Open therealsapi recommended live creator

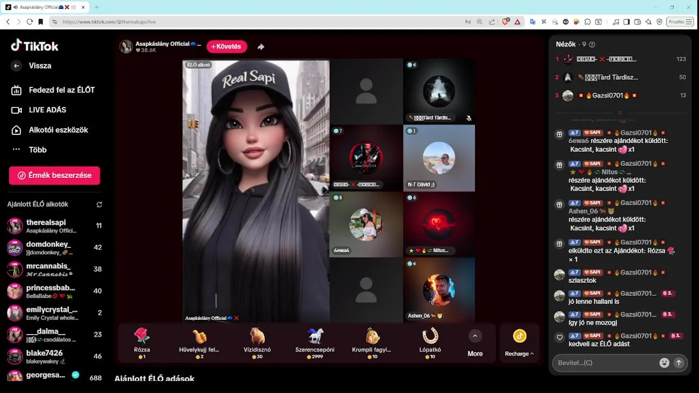(x=55, y=226)
